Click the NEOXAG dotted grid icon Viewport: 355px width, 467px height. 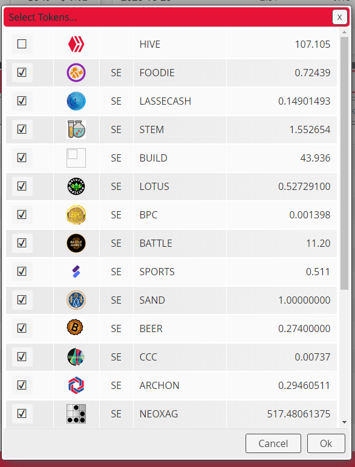[76, 414]
